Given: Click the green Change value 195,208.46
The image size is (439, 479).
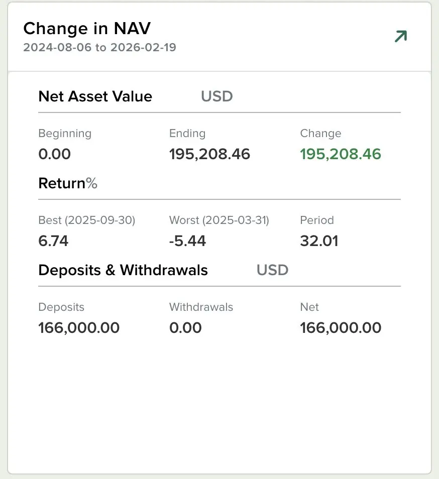Looking at the screenshot, I should coord(341,154).
